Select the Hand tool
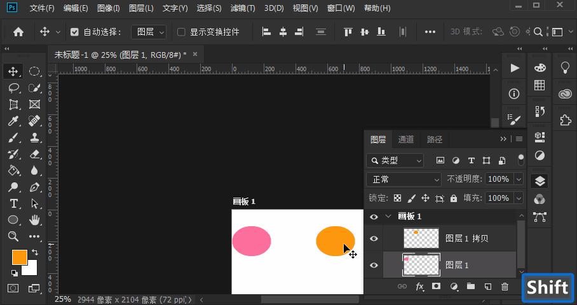Screen dimensions: 577x305 (x=34, y=220)
